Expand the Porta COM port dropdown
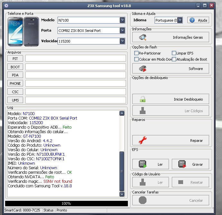 pyautogui.click(x=122, y=30)
